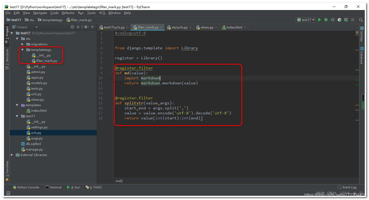Hide the Project tool window

click(93, 27)
